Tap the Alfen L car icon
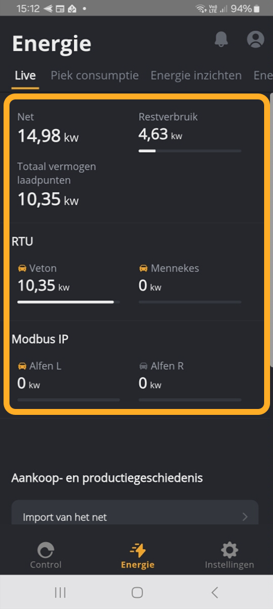This screenshot has height=609, width=273. [22, 366]
